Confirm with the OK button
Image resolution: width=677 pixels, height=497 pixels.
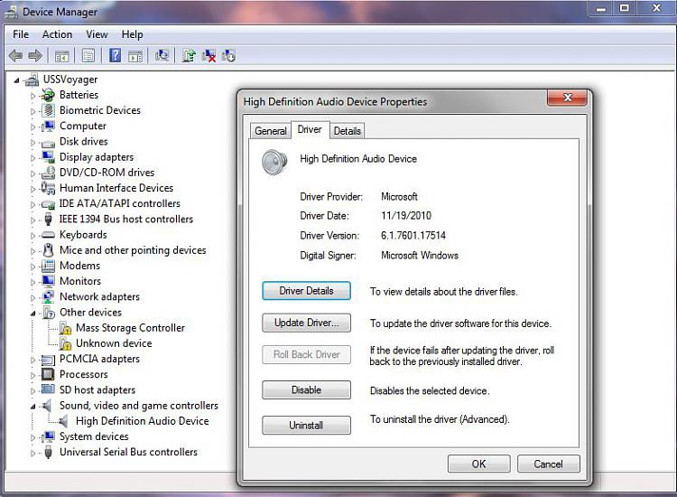[x=478, y=464]
